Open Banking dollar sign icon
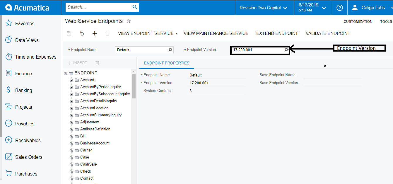This screenshot has width=393, height=184. [x=8, y=90]
